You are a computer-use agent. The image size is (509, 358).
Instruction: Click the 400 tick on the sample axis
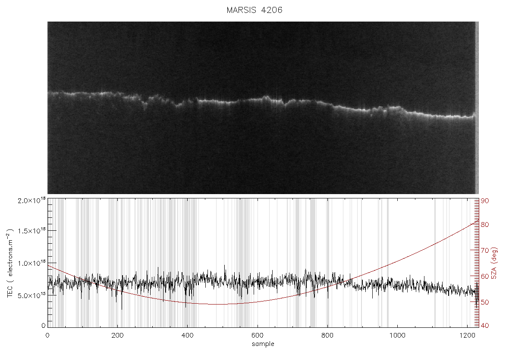[187, 335]
